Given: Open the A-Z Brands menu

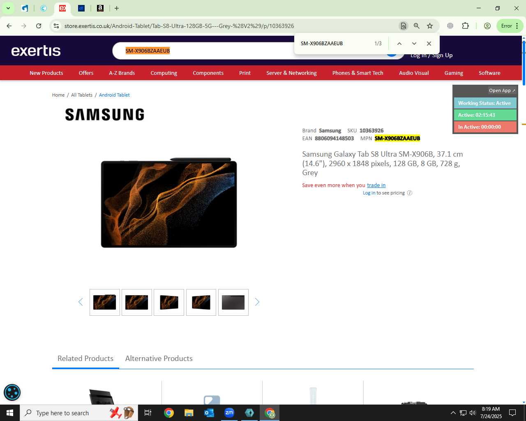Looking at the screenshot, I should pyautogui.click(x=122, y=73).
